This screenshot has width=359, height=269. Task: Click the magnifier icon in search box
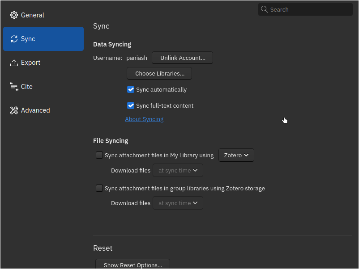coord(265,9)
